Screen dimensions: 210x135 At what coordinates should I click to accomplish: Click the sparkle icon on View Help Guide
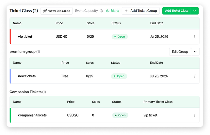point(45,11)
